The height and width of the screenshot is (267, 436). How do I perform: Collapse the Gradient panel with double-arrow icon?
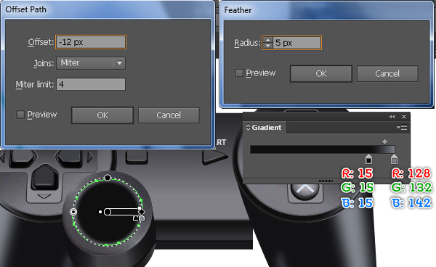click(x=392, y=117)
